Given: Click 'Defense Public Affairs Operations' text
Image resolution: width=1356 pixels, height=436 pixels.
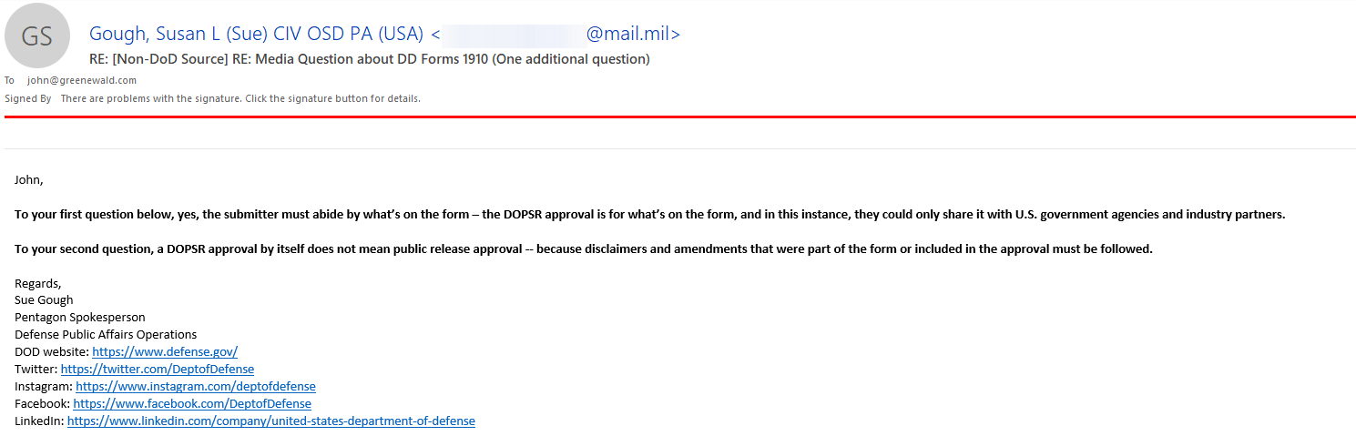Looking at the screenshot, I should [x=106, y=334].
